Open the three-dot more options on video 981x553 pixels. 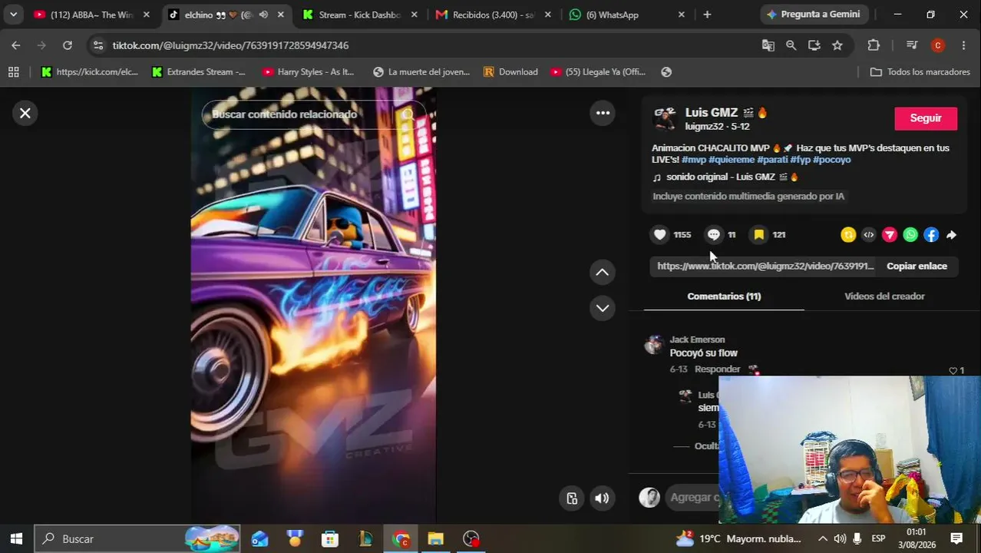click(603, 114)
